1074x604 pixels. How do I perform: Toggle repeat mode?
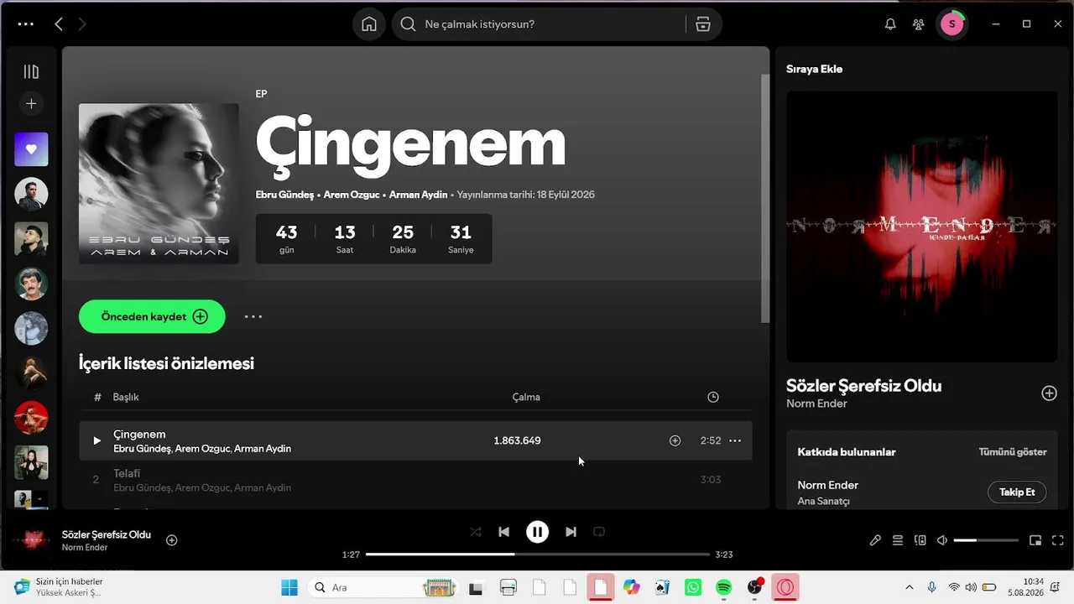[599, 532]
